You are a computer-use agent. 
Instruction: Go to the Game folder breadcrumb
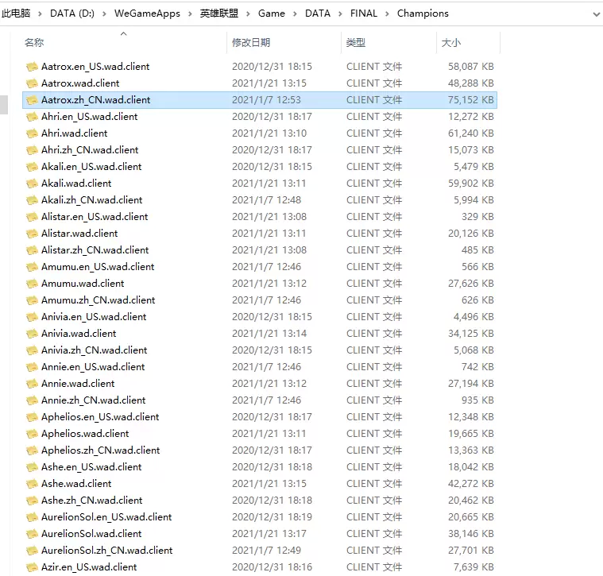click(272, 14)
